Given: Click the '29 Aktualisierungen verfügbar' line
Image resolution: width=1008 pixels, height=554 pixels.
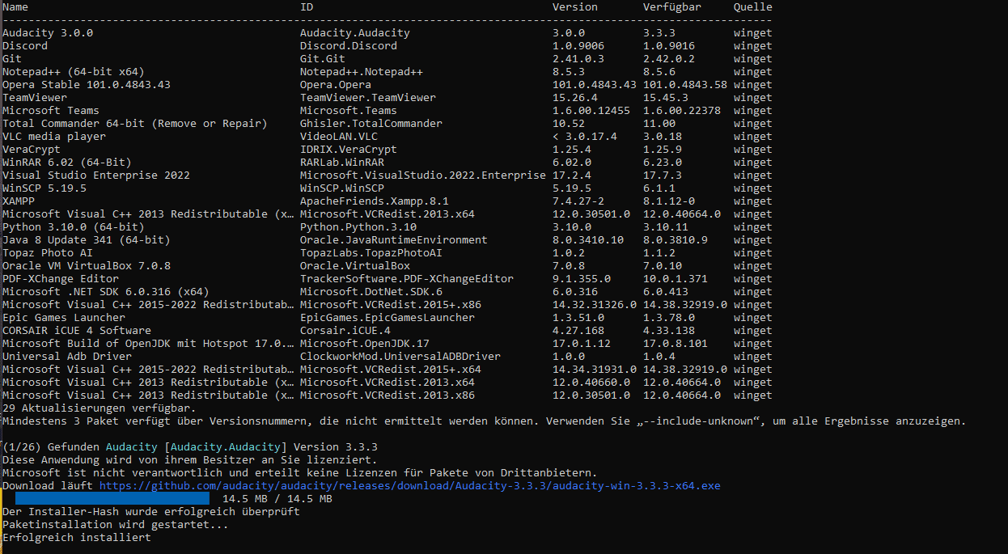Looking at the screenshot, I should [x=98, y=408].
